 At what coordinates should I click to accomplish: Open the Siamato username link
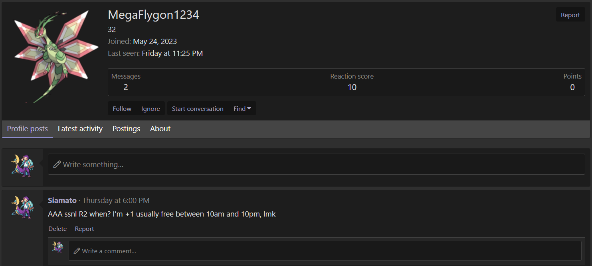click(x=62, y=200)
